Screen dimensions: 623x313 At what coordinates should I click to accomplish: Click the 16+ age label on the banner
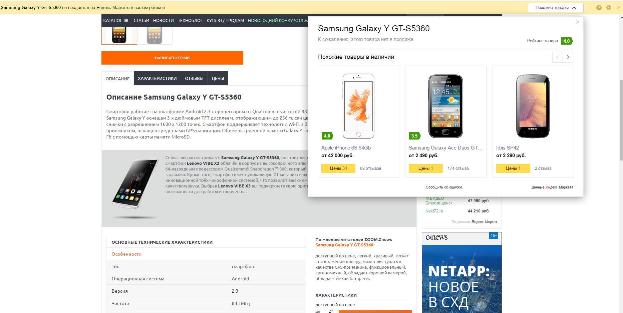pyautogui.click(x=494, y=236)
